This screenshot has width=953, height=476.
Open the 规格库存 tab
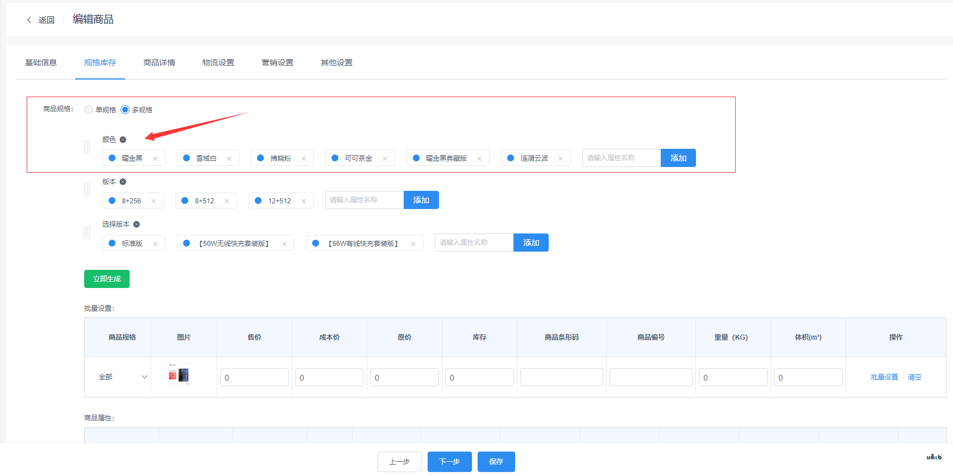pos(100,62)
